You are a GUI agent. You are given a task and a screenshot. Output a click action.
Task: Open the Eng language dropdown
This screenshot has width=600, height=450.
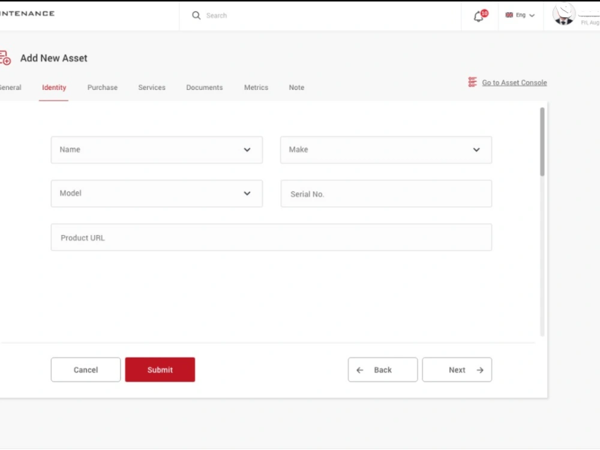pos(520,15)
